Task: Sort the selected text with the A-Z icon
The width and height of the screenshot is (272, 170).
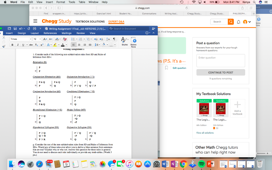Action: 108,39
